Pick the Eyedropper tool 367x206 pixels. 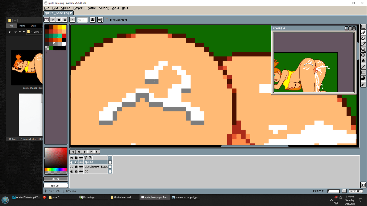point(363,44)
